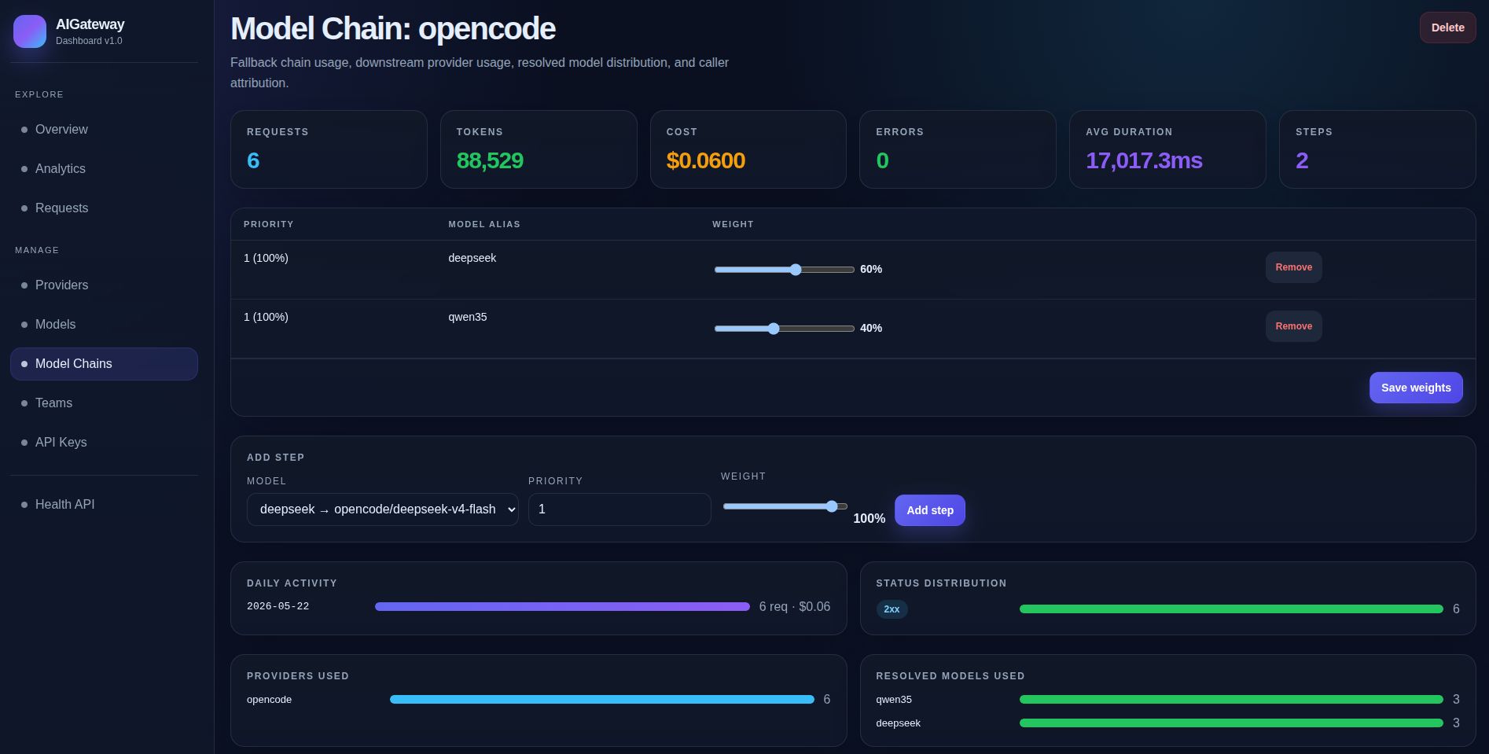Click the deepseek model alias cell
This screenshot has height=754, width=1489.
coord(472,258)
